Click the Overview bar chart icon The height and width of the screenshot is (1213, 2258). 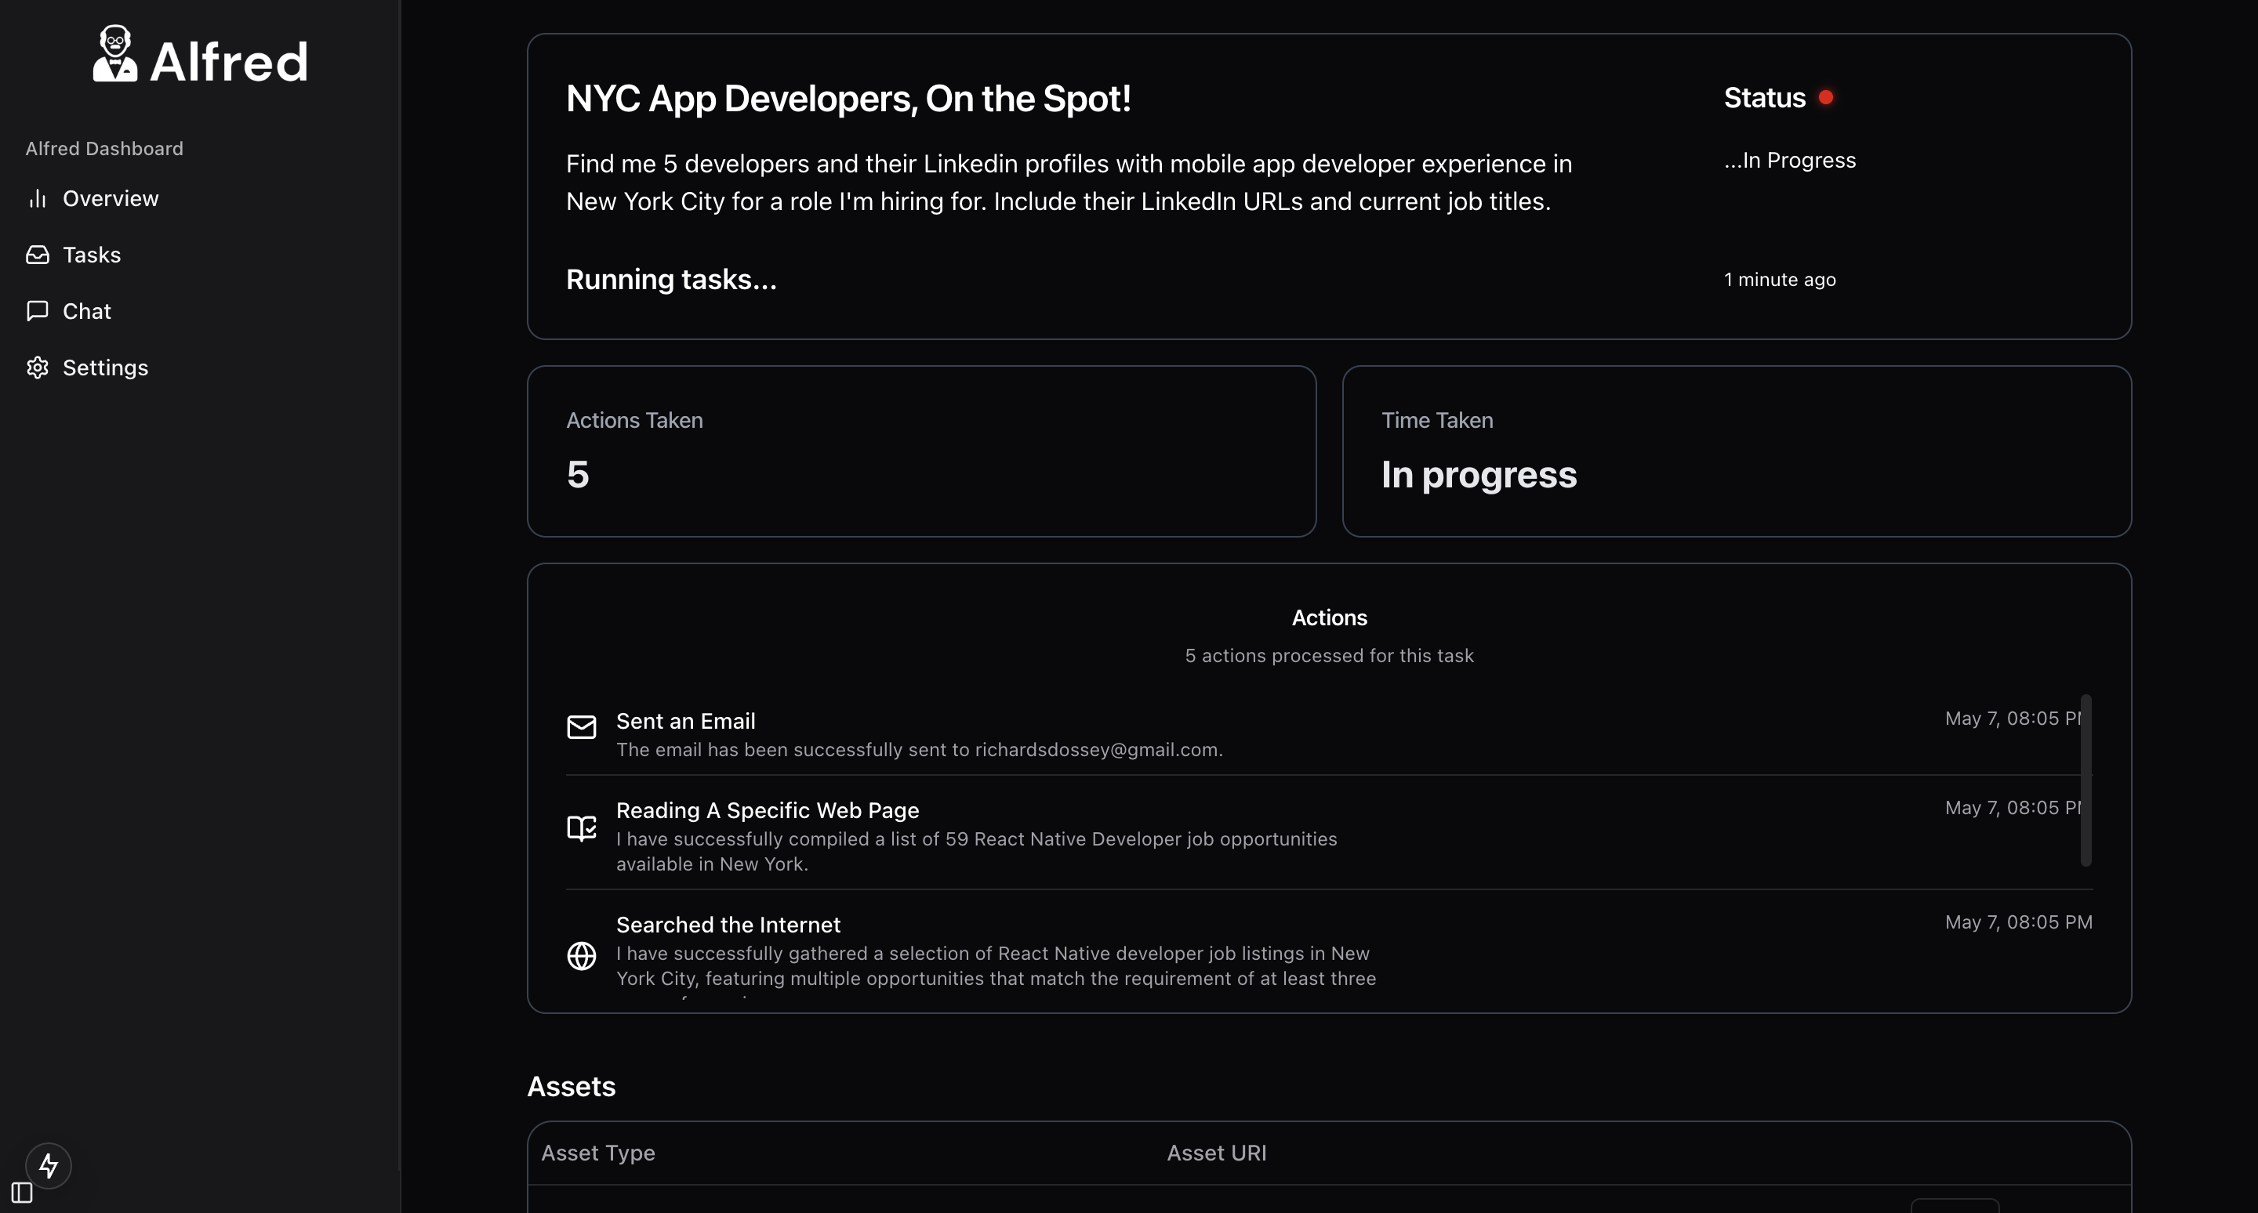(37, 199)
